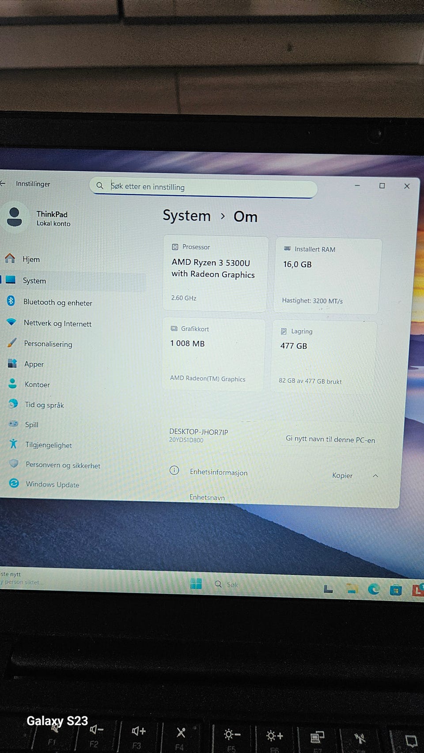This screenshot has width=424, height=753.
Task: Click the Bluetooth icon in sidebar
Action: pos(11,301)
